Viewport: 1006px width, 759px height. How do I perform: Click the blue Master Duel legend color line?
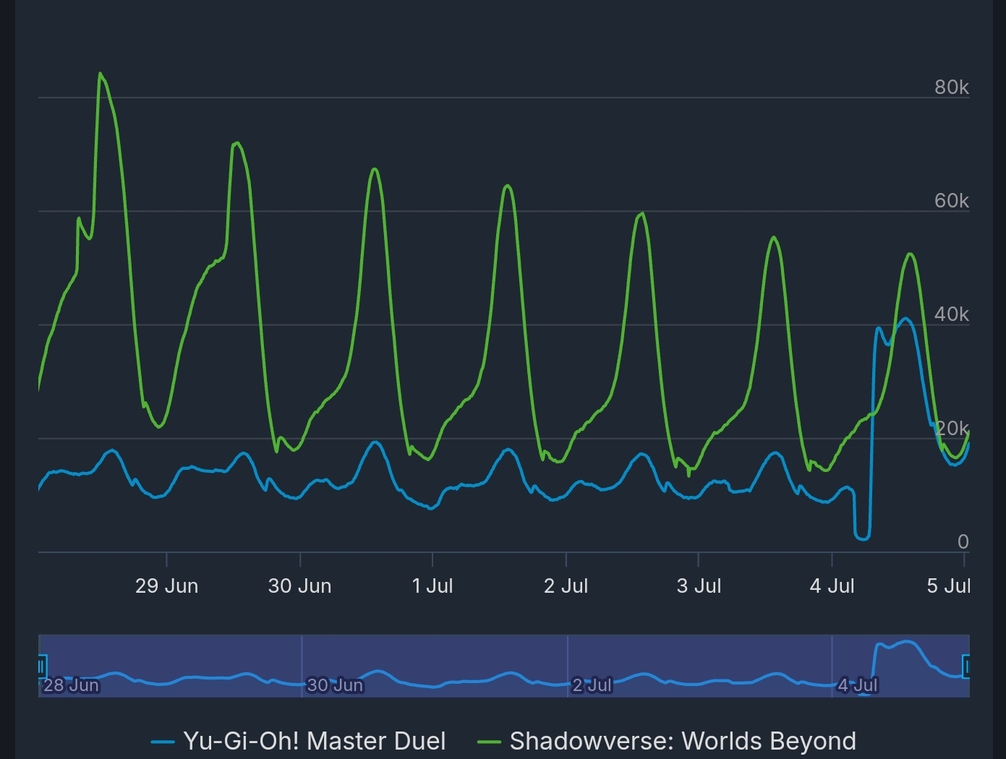162,742
